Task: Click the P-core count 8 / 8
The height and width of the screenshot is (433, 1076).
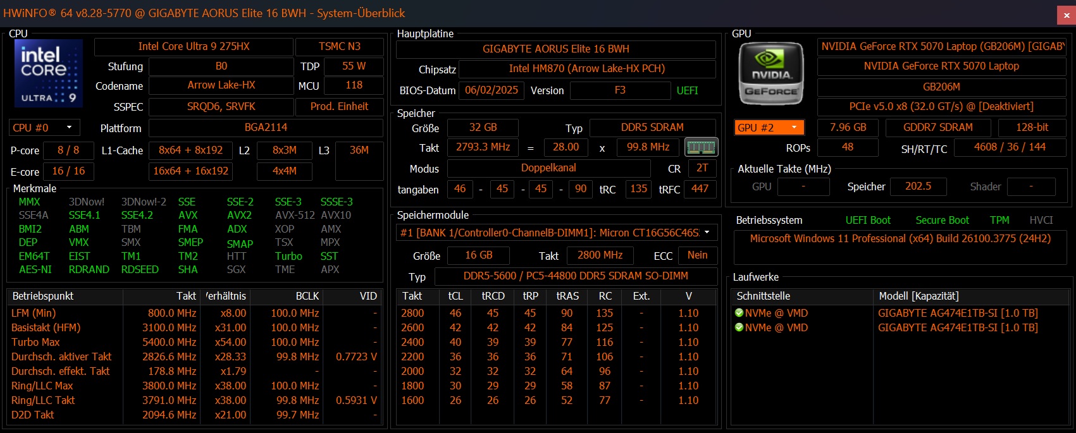Action: 68,150
